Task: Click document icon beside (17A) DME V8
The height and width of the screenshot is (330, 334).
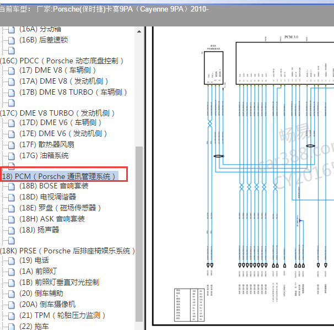Action: point(11,82)
